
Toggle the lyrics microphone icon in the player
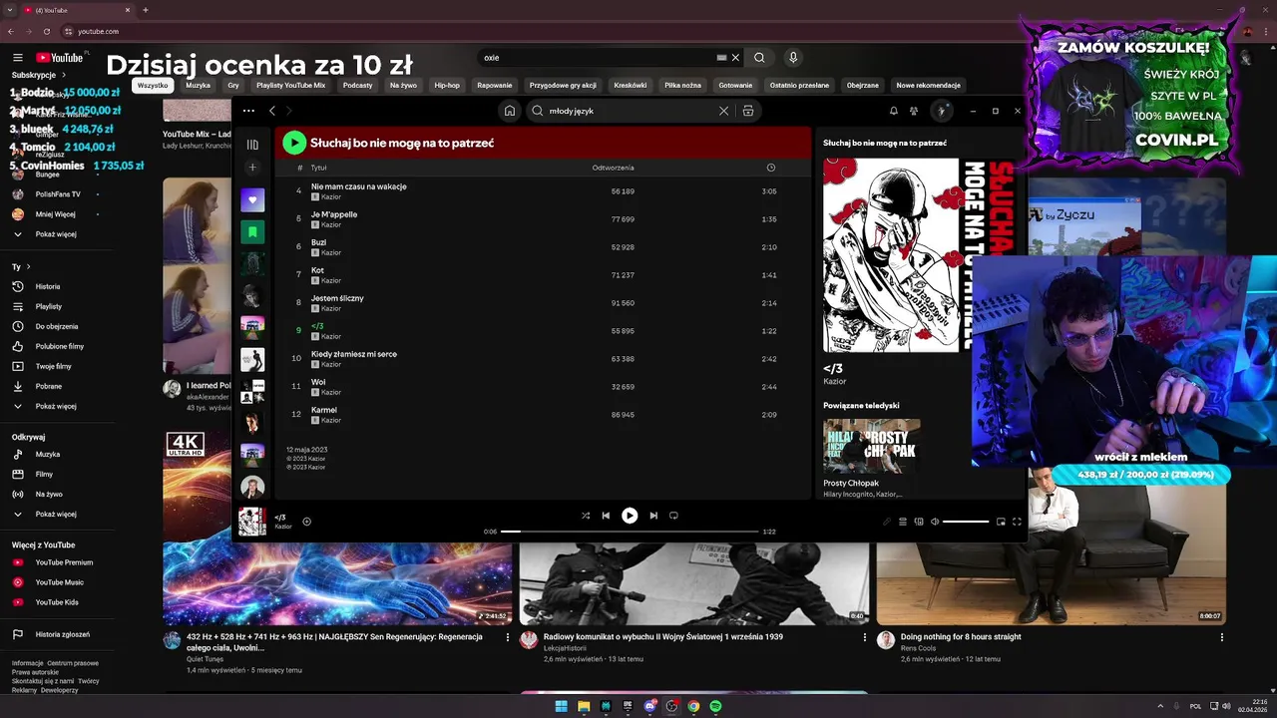[x=887, y=522]
